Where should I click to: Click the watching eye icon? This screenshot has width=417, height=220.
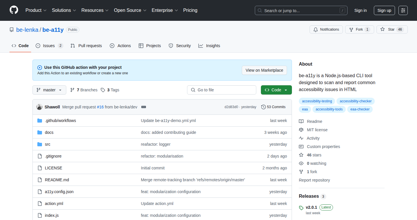click(x=301, y=163)
